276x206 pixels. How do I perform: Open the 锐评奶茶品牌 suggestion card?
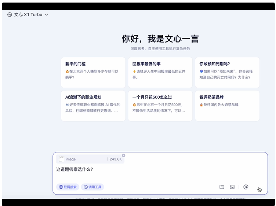coord(227,106)
